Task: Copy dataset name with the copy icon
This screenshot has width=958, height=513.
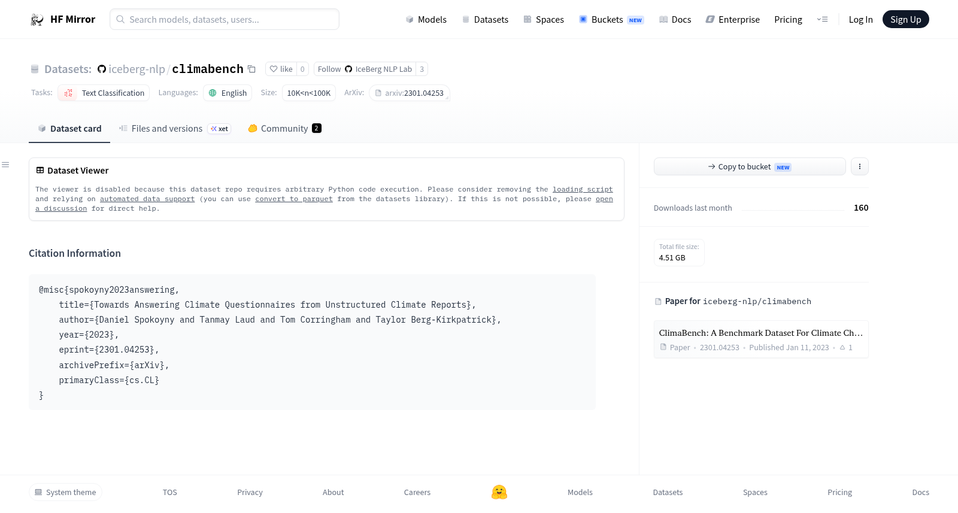Action: point(251,69)
